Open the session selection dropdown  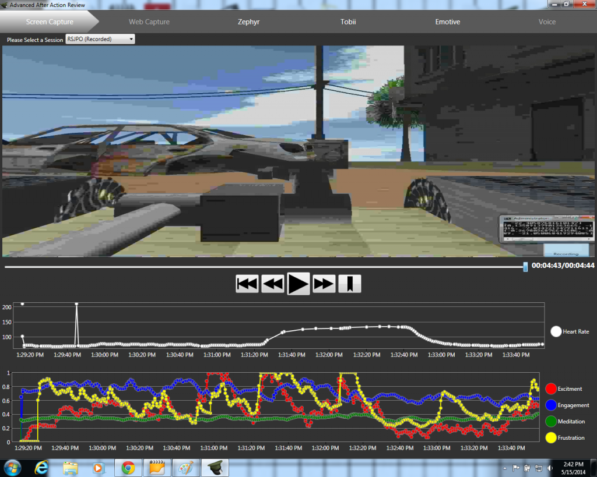(100, 39)
